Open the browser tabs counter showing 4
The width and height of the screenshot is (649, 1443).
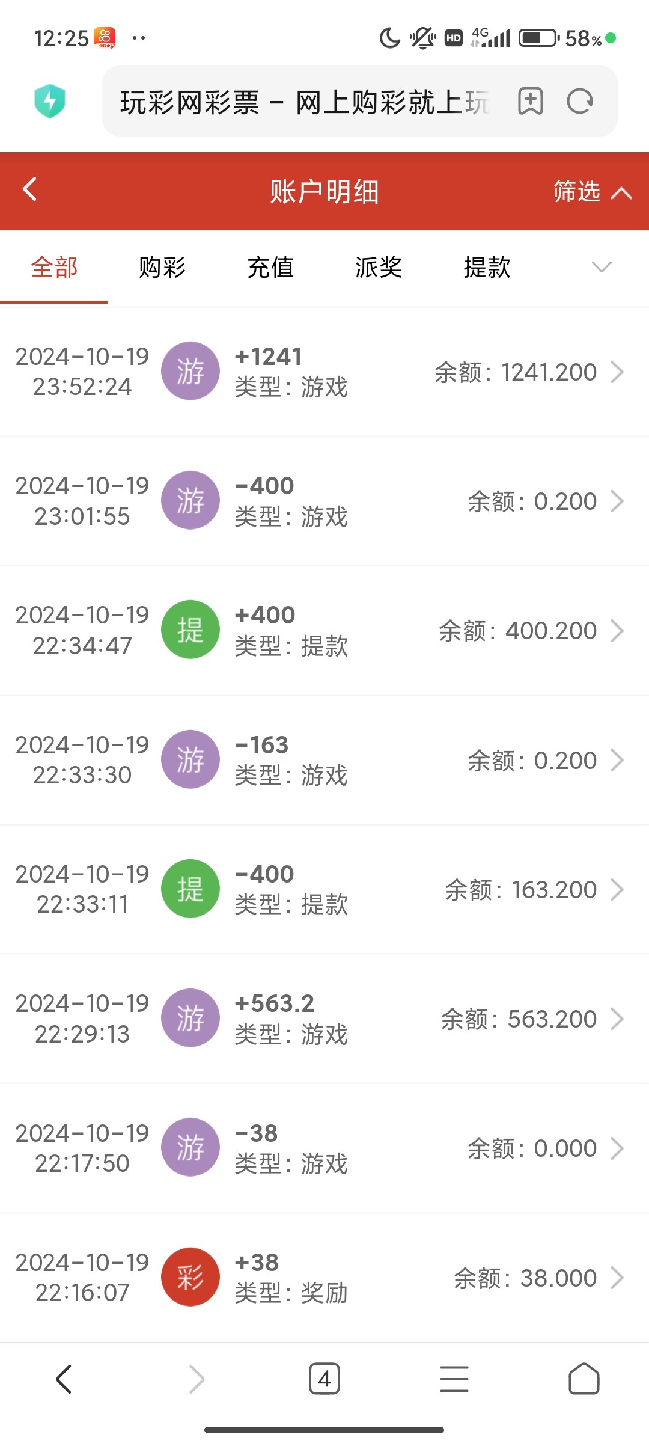pos(324,1379)
